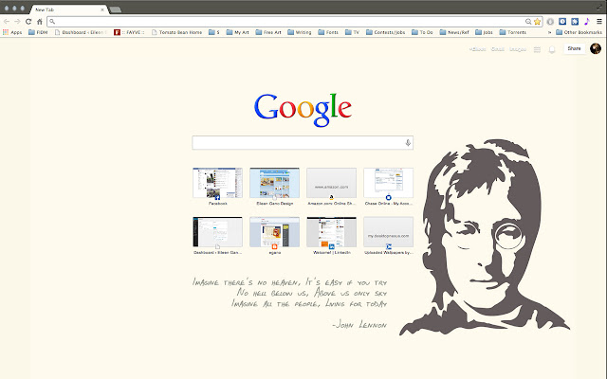Screen dimensions: 607x379
Task: Open the Chrome hamburger menu
Action: tap(599, 22)
